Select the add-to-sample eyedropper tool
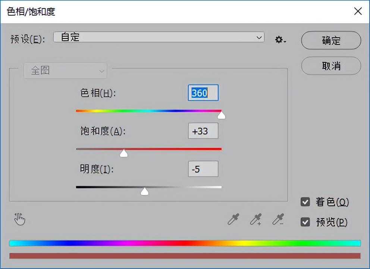The height and width of the screenshot is (269, 370). pyautogui.click(x=256, y=219)
